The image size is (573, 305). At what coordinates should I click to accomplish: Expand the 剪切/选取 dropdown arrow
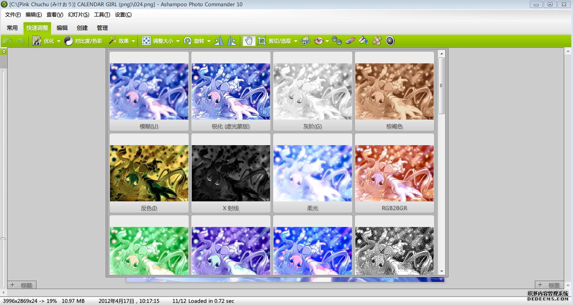(x=296, y=41)
